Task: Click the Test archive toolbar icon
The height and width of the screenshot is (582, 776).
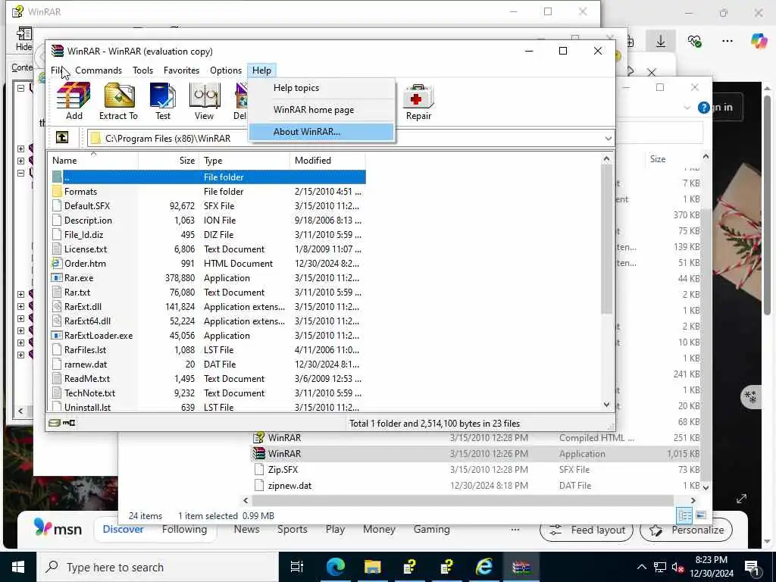Action: coord(162,101)
